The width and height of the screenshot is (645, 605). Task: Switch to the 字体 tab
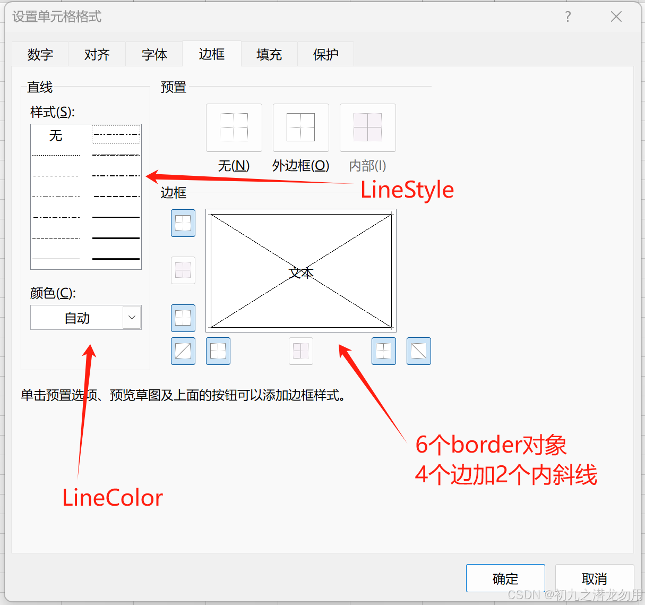pyautogui.click(x=153, y=54)
